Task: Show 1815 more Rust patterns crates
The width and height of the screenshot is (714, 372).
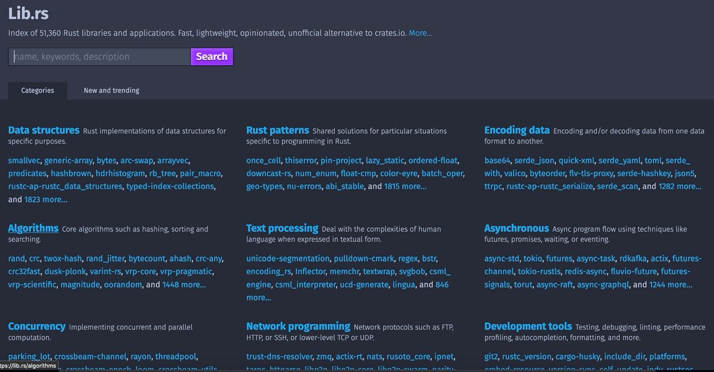Action: 406,187
